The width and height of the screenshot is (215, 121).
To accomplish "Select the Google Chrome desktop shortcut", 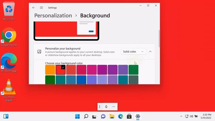I will pyautogui.click(x=9, y=37).
